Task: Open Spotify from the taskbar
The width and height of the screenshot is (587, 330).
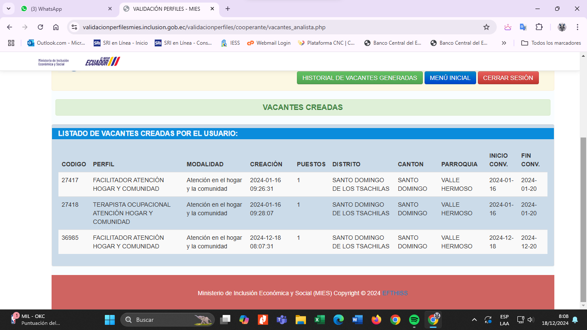Action: (x=414, y=320)
